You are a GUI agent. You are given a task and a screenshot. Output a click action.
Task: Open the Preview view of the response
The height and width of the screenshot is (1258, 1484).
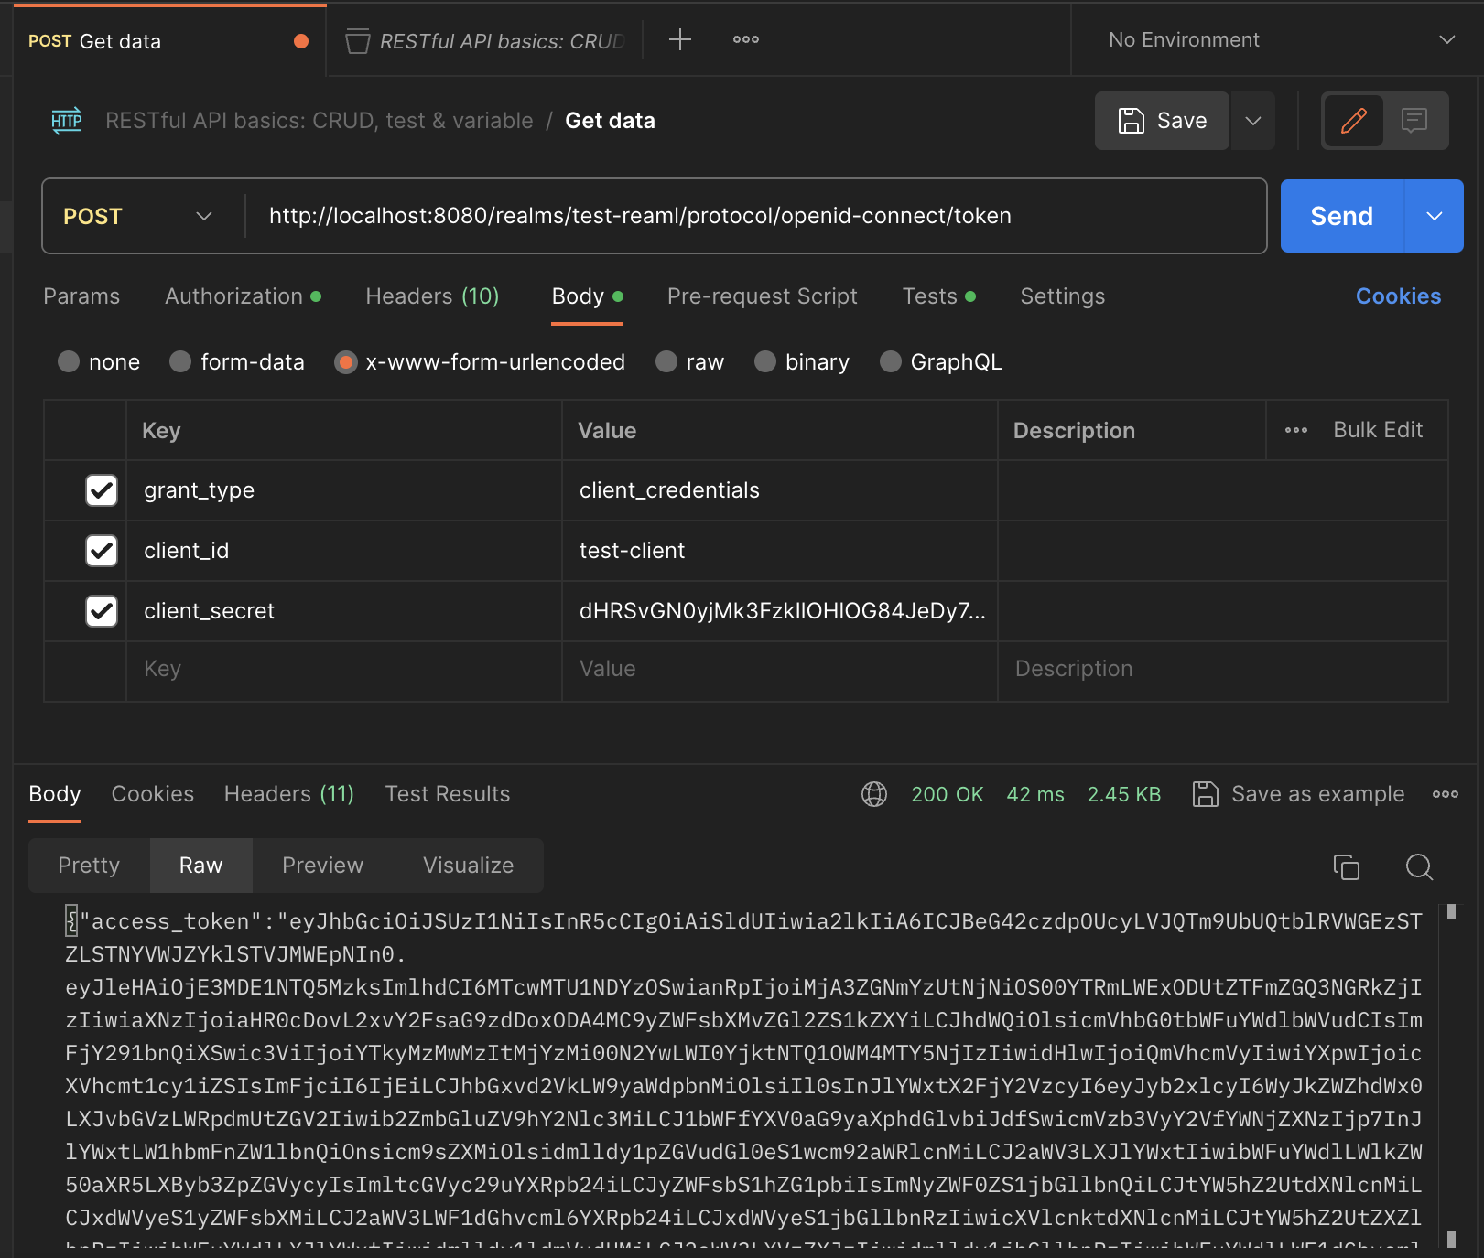[x=321, y=865]
